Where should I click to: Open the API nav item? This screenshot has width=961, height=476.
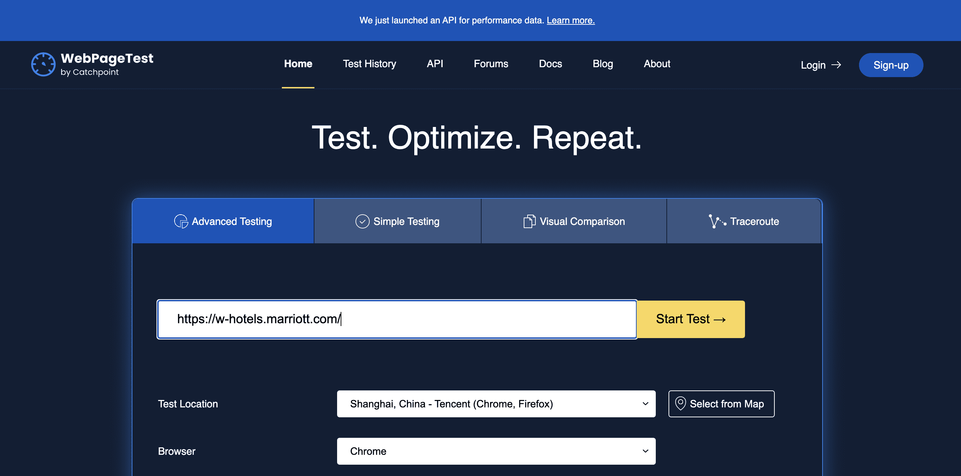click(434, 64)
